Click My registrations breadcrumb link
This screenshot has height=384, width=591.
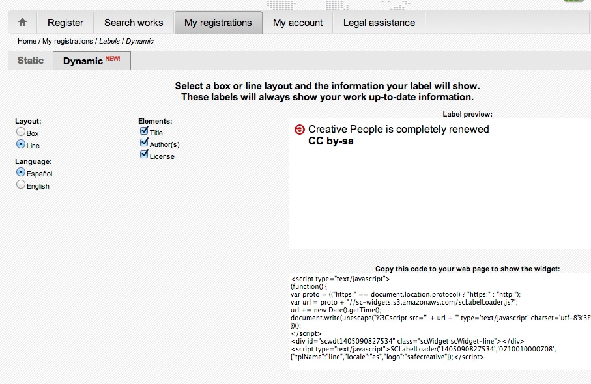[68, 41]
